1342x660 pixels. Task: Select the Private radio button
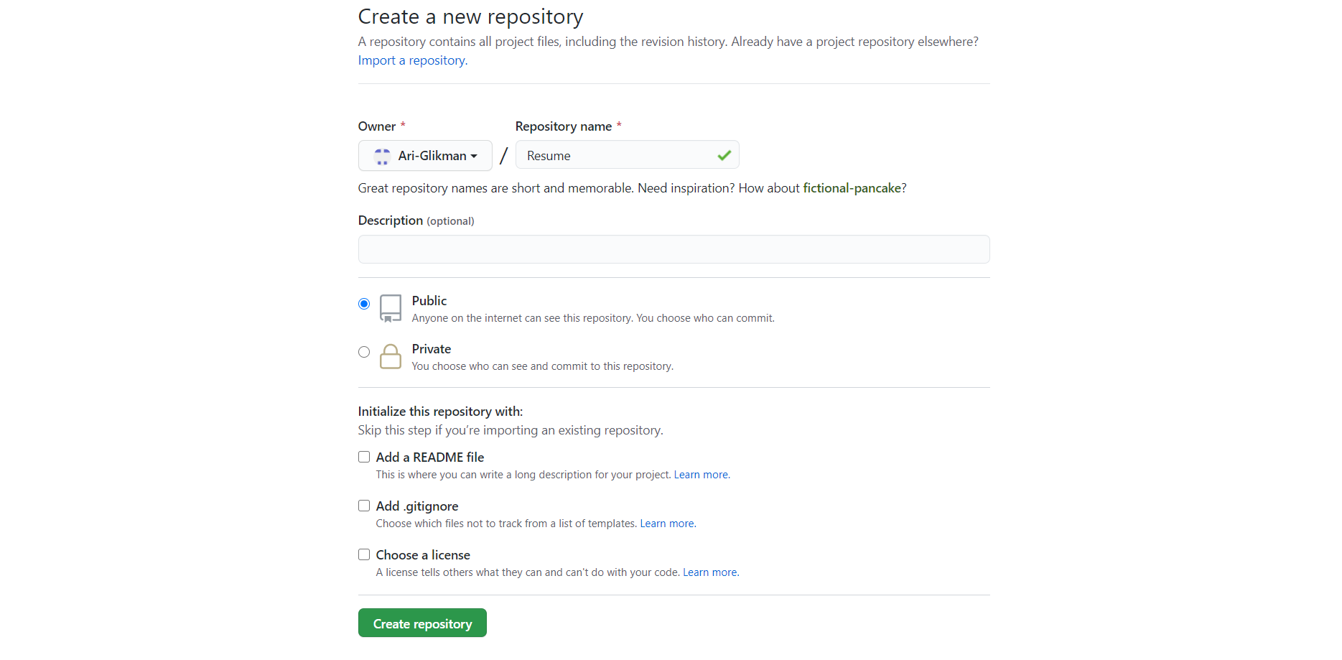click(x=363, y=351)
